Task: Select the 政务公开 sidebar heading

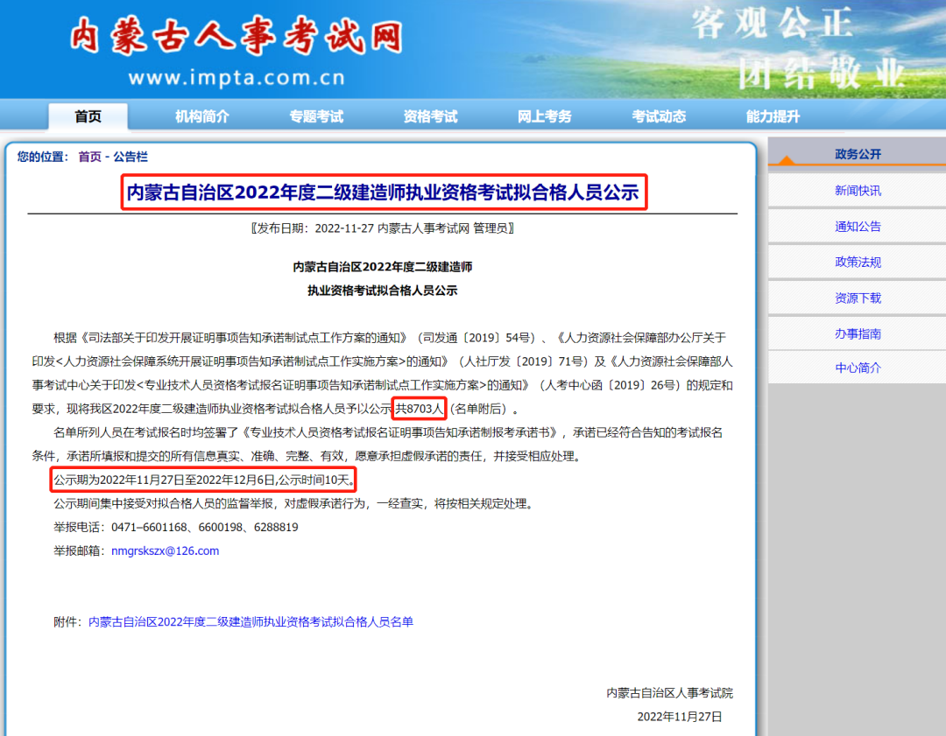Action: pyautogui.click(x=858, y=154)
